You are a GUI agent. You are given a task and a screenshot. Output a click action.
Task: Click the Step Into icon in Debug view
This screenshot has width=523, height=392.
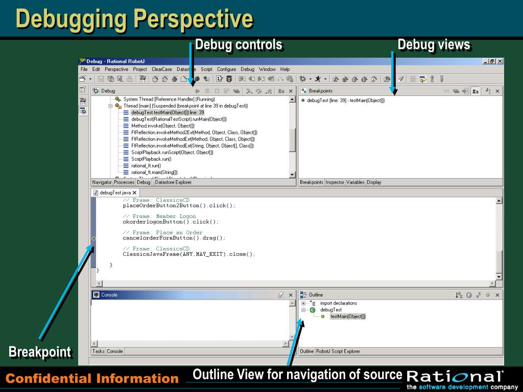(x=249, y=91)
